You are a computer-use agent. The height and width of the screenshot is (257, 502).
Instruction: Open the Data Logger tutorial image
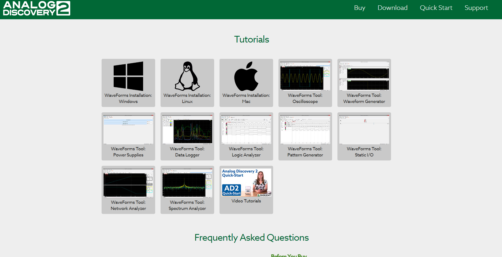tap(187, 130)
